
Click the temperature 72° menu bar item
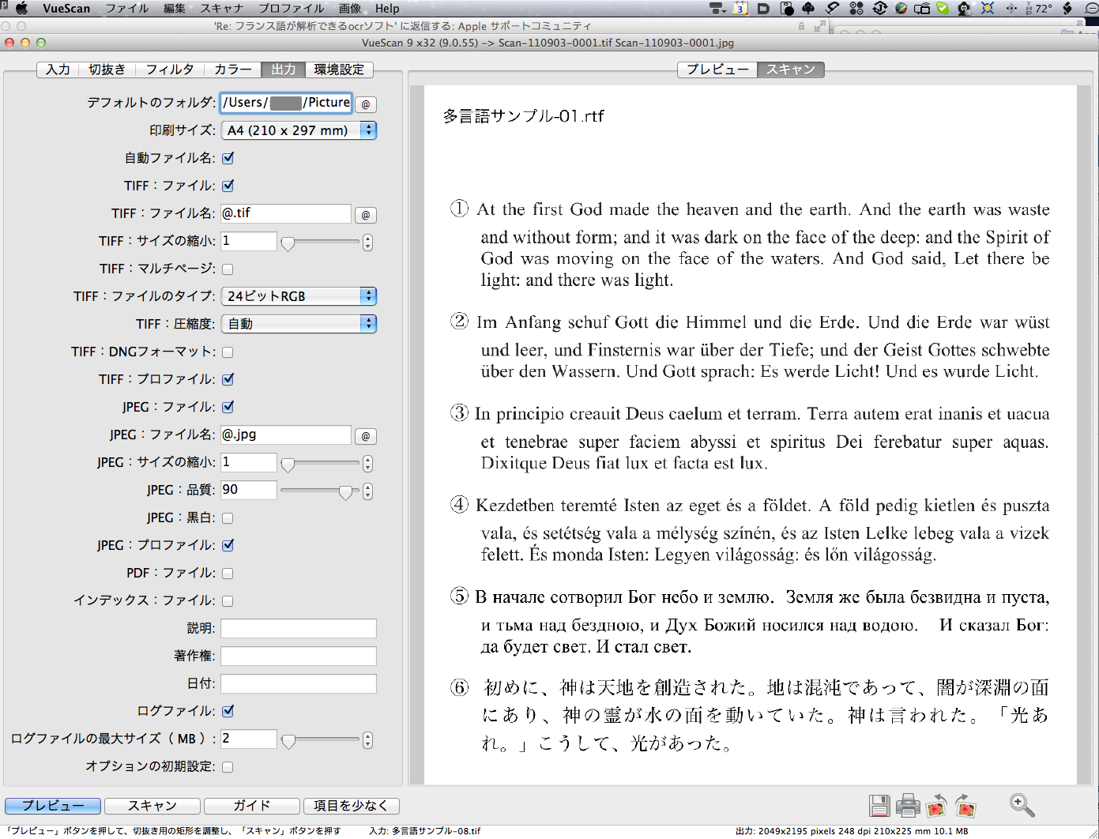point(1039,8)
